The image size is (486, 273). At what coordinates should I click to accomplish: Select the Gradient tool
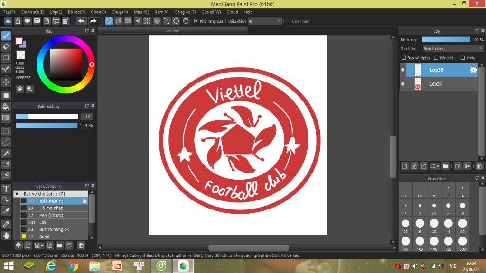coord(6,118)
